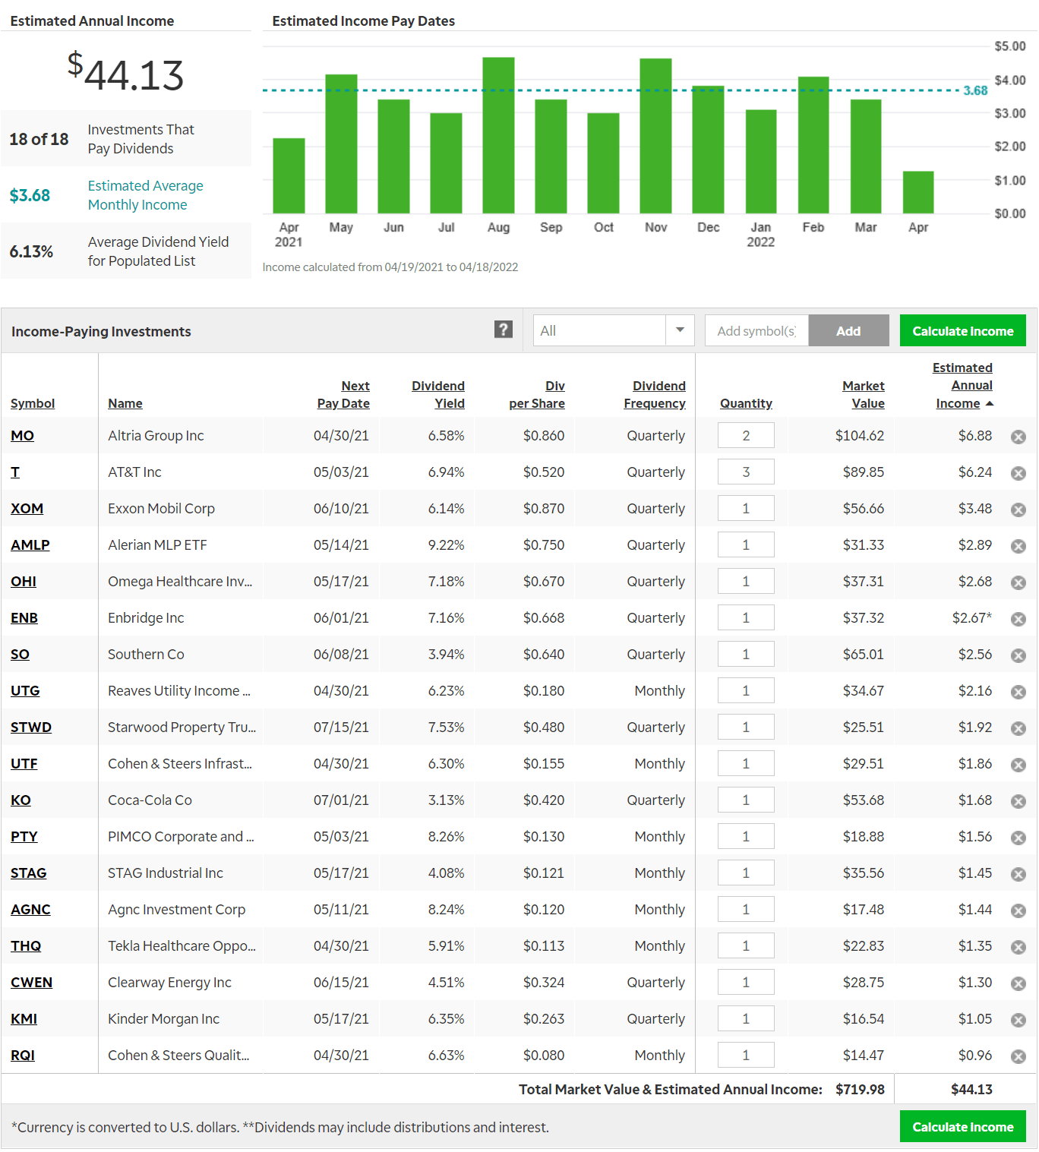Screen dimensions: 1039x1152
Task: Remove the Coca-Cola Co row
Action: [1018, 801]
